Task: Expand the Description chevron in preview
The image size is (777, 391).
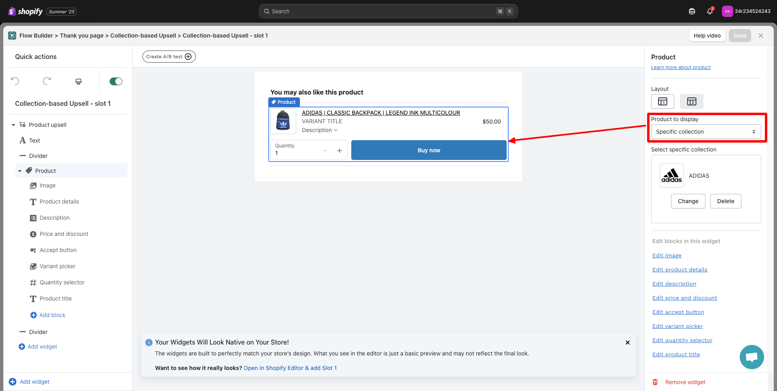Action: [x=335, y=130]
